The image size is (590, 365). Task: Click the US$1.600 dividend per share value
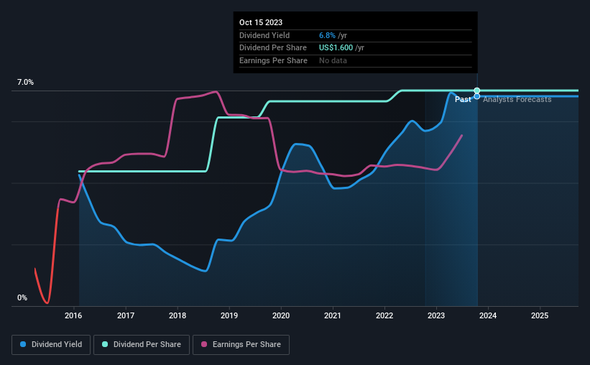[336, 47]
